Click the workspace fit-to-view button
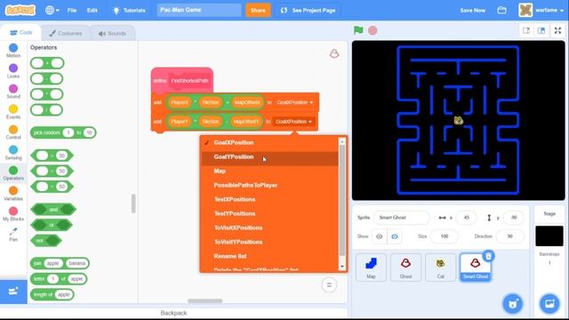The image size is (569, 320). click(329, 284)
